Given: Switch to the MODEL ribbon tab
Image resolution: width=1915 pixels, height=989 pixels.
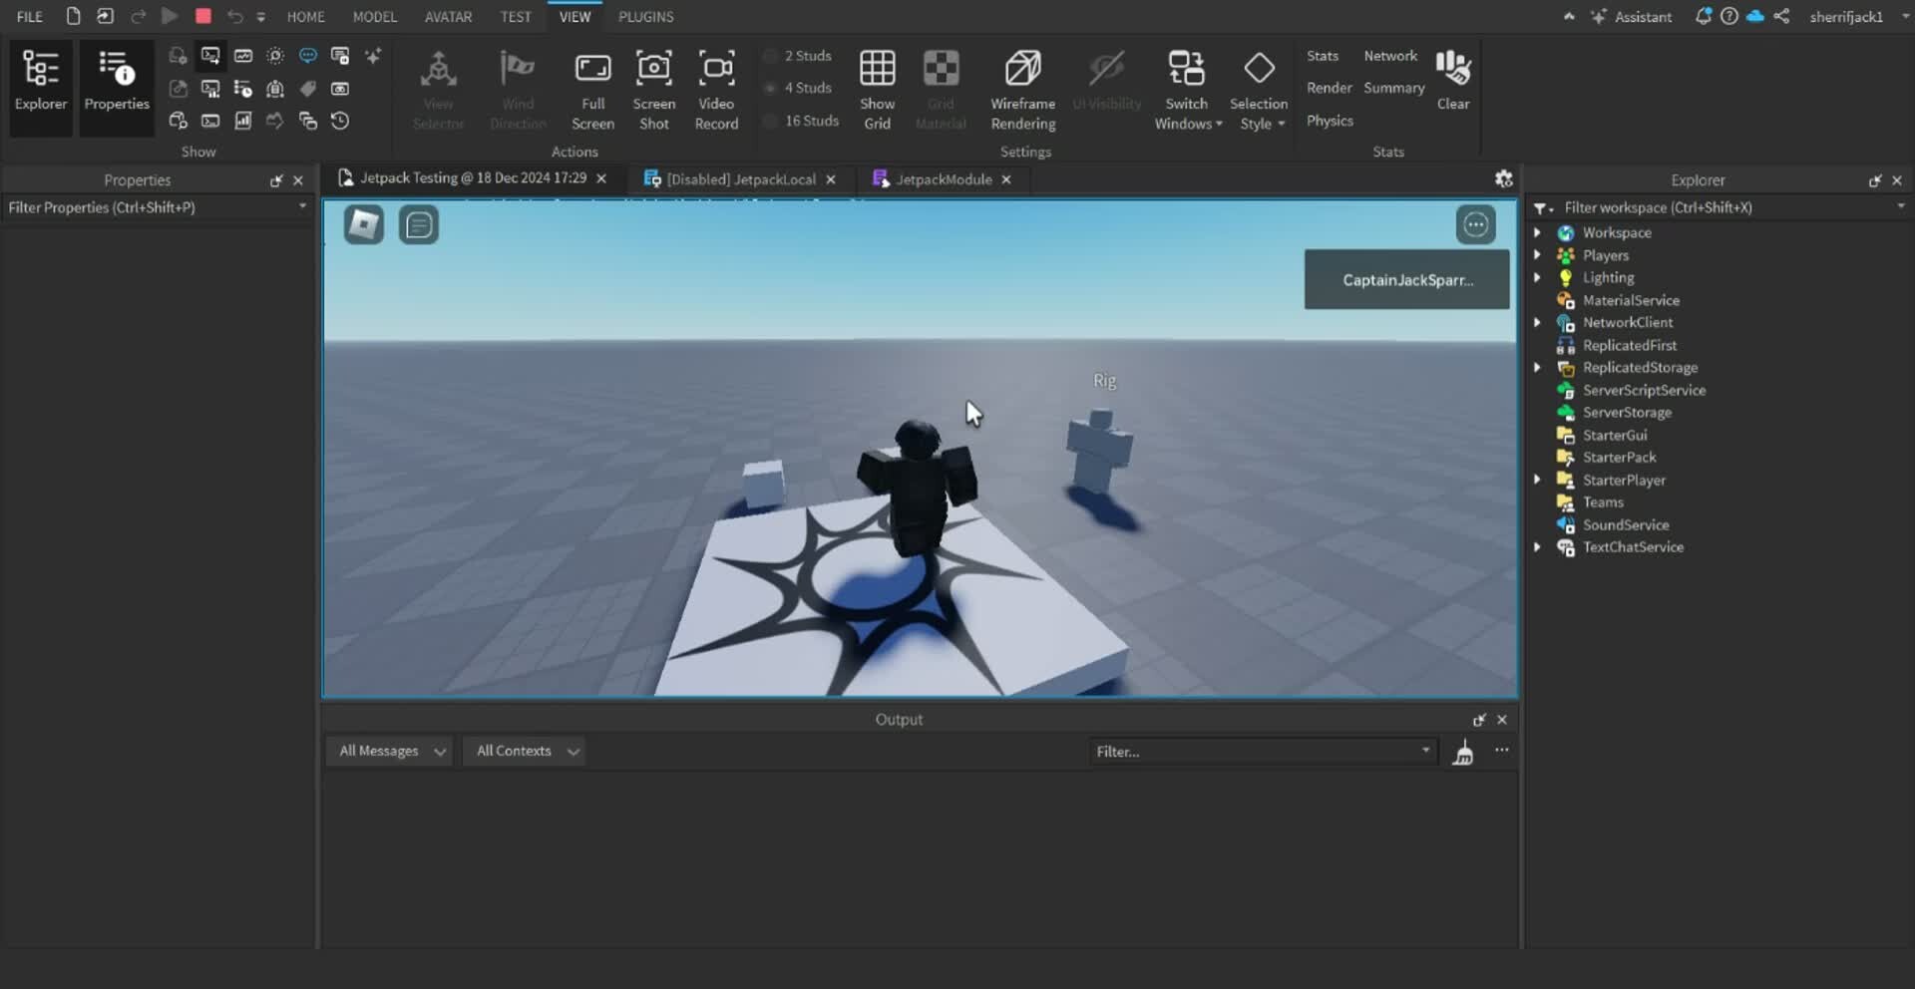Looking at the screenshot, I should tap(375, 16).
